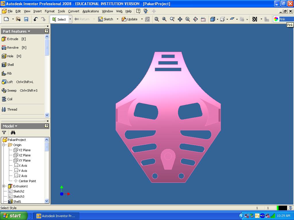Click the binoculars Find icon
Screen dimensions: 294x220
click(x=13, y=133)
